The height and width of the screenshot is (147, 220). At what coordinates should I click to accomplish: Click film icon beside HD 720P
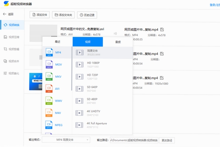(x=80, y=77)
